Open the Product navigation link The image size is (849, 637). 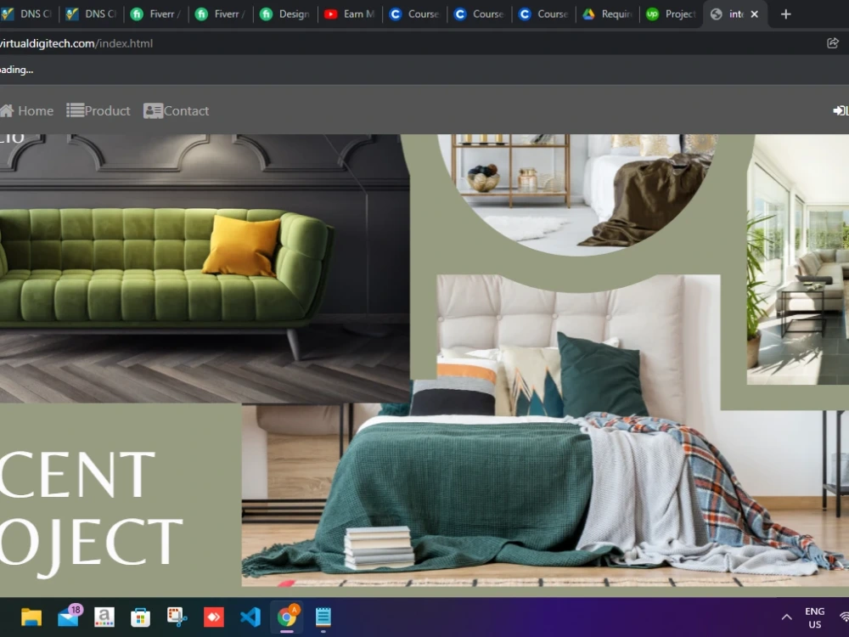[x=98, y=110]
